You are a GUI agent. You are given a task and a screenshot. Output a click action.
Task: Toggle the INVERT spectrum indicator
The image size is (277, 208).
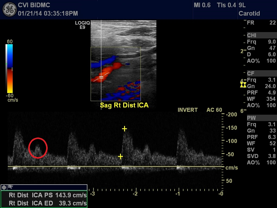pos(188,110)
